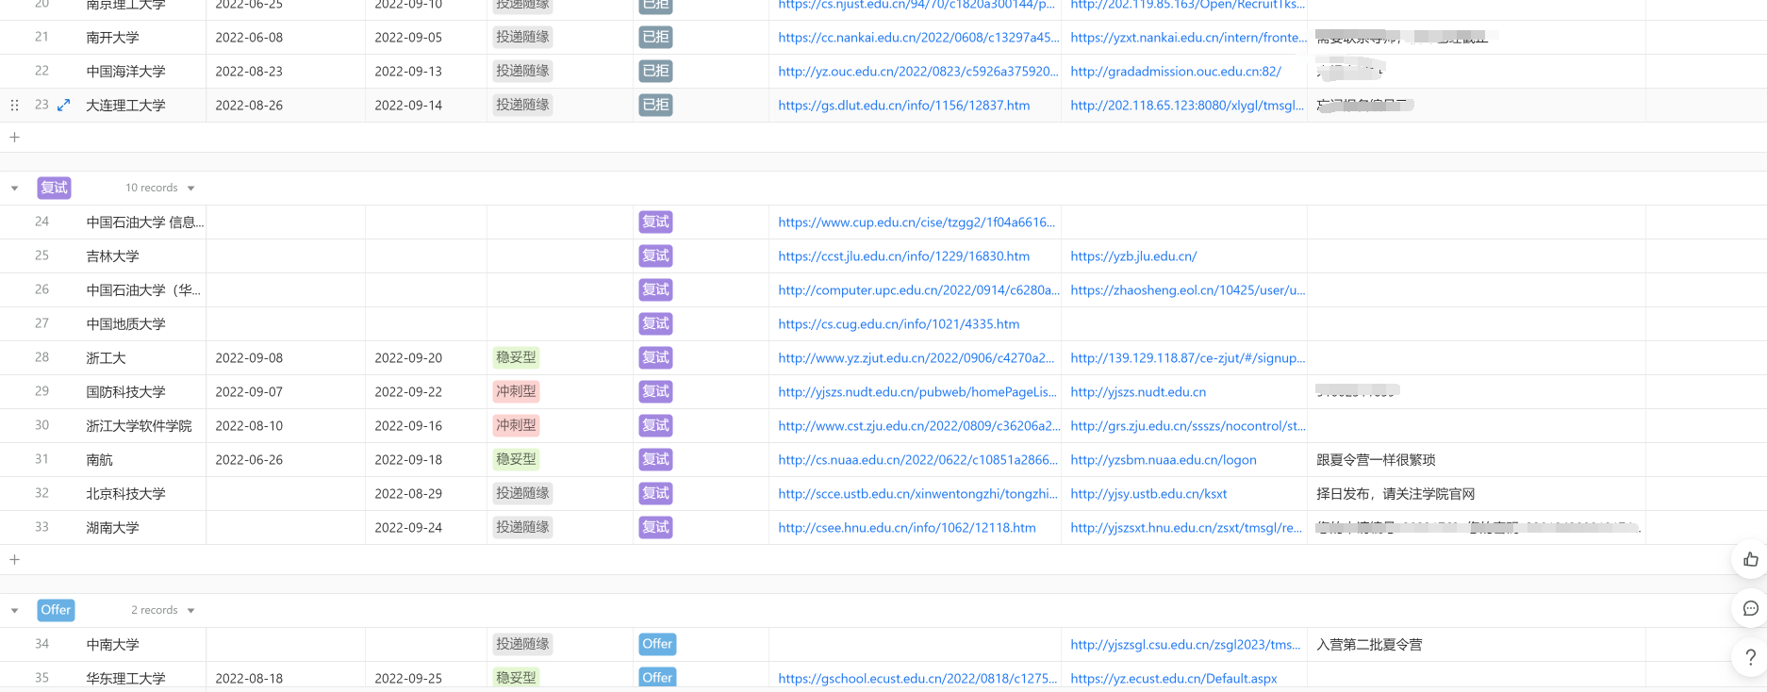
Task: Open the gschool.ecust.edu.cn link
Action: (x=917, y=679)
